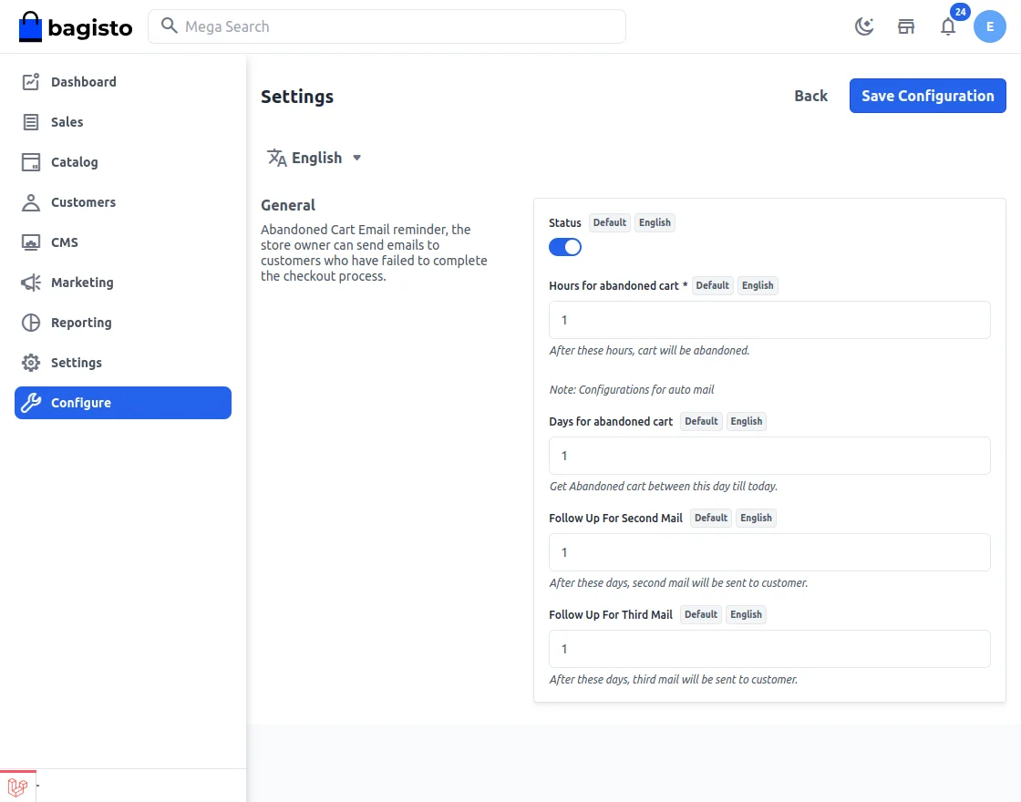Image resolution: width=1021 pixels, height=802 pixels.
Task: Select the Sales section in the sidebar
Action: pyautogui.click(x=68, y=121)
